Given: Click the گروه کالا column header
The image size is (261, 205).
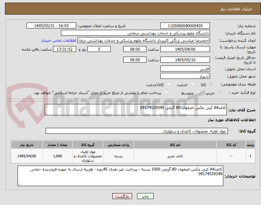Looking at the screenshot, I should 88,145.
